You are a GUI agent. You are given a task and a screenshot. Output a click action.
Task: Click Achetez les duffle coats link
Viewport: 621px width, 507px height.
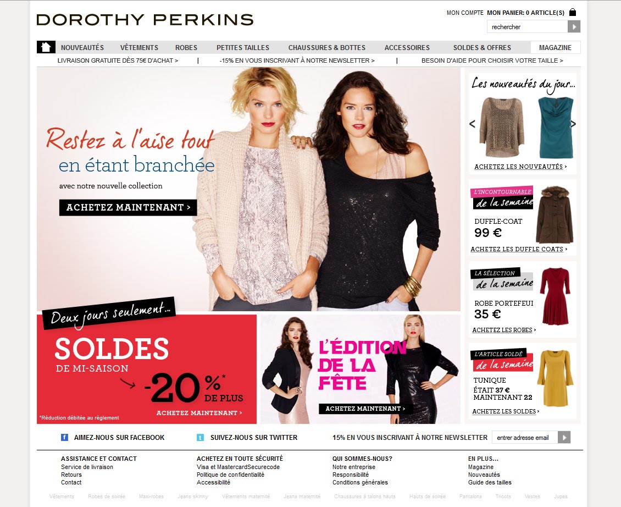pyautogui.click(x=519, y=249)
